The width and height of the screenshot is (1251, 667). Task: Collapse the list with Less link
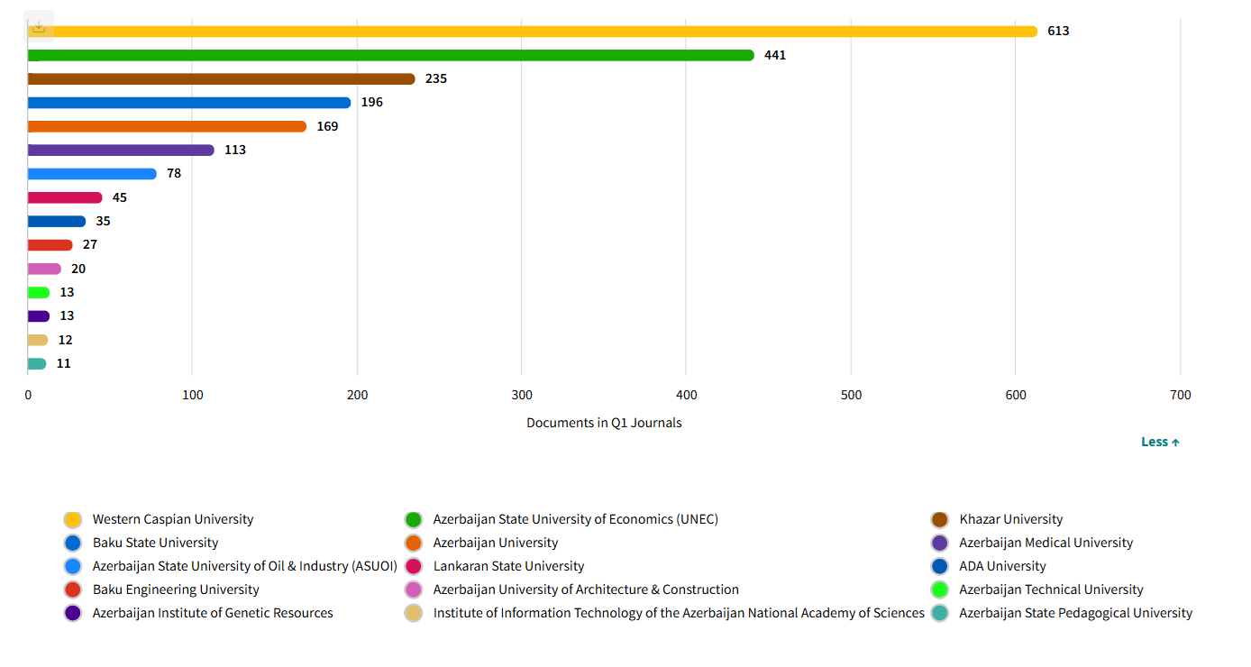pos(1160,442)
